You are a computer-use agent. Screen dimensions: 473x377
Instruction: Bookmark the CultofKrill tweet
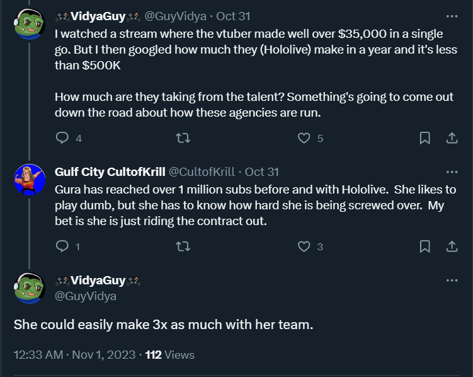tap(425, 246)
